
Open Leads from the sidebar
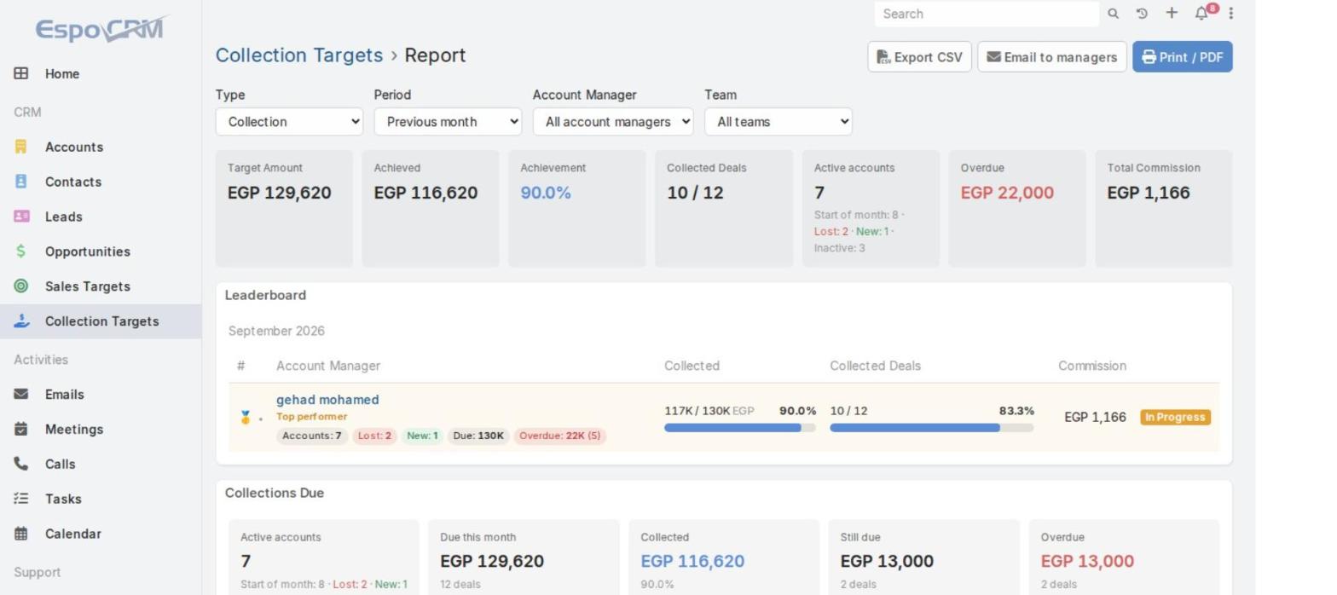pos(101,217)
